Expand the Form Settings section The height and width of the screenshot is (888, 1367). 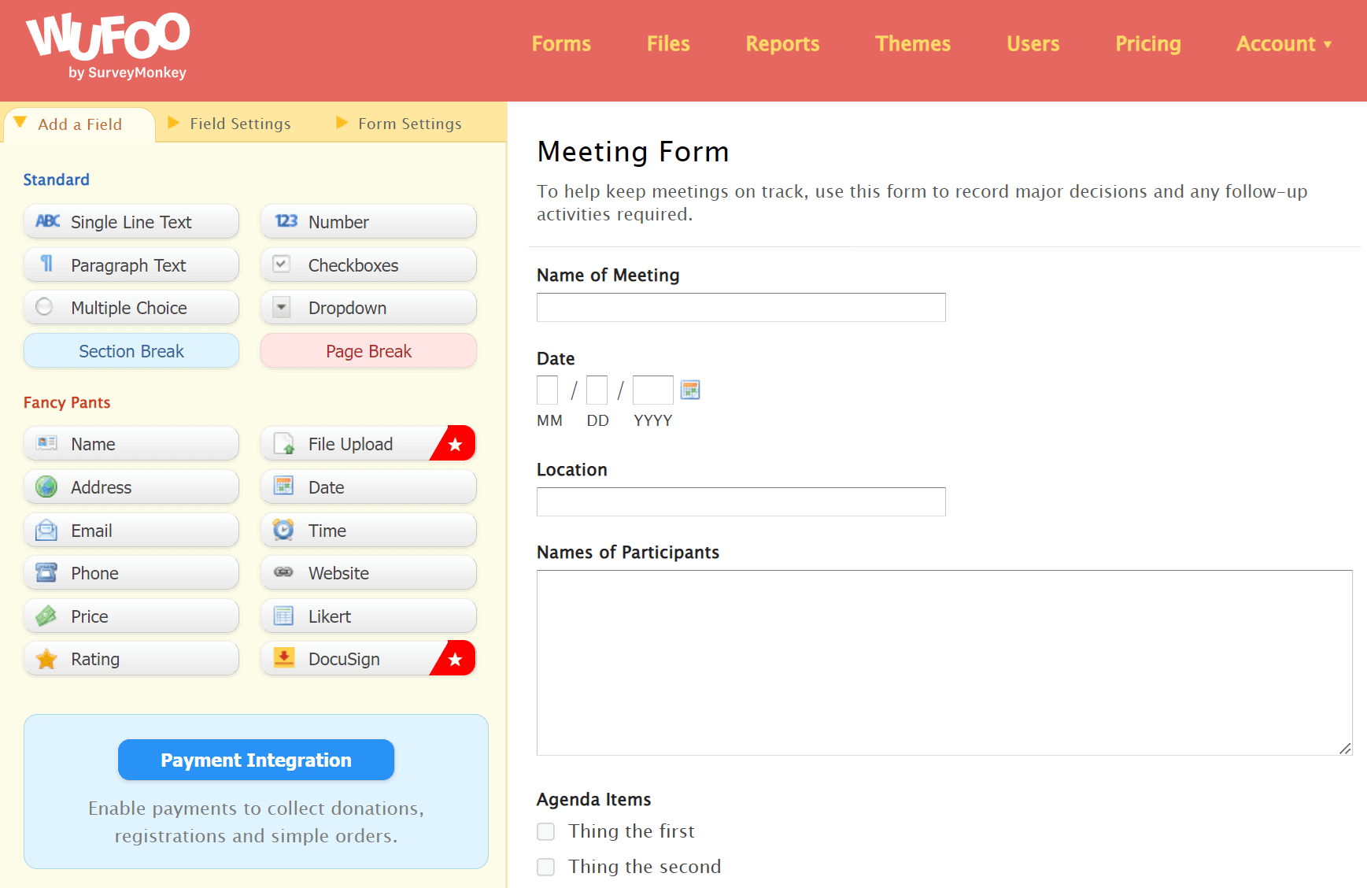point(409,124)
